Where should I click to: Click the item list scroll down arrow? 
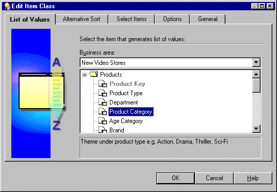click(256, 129)
